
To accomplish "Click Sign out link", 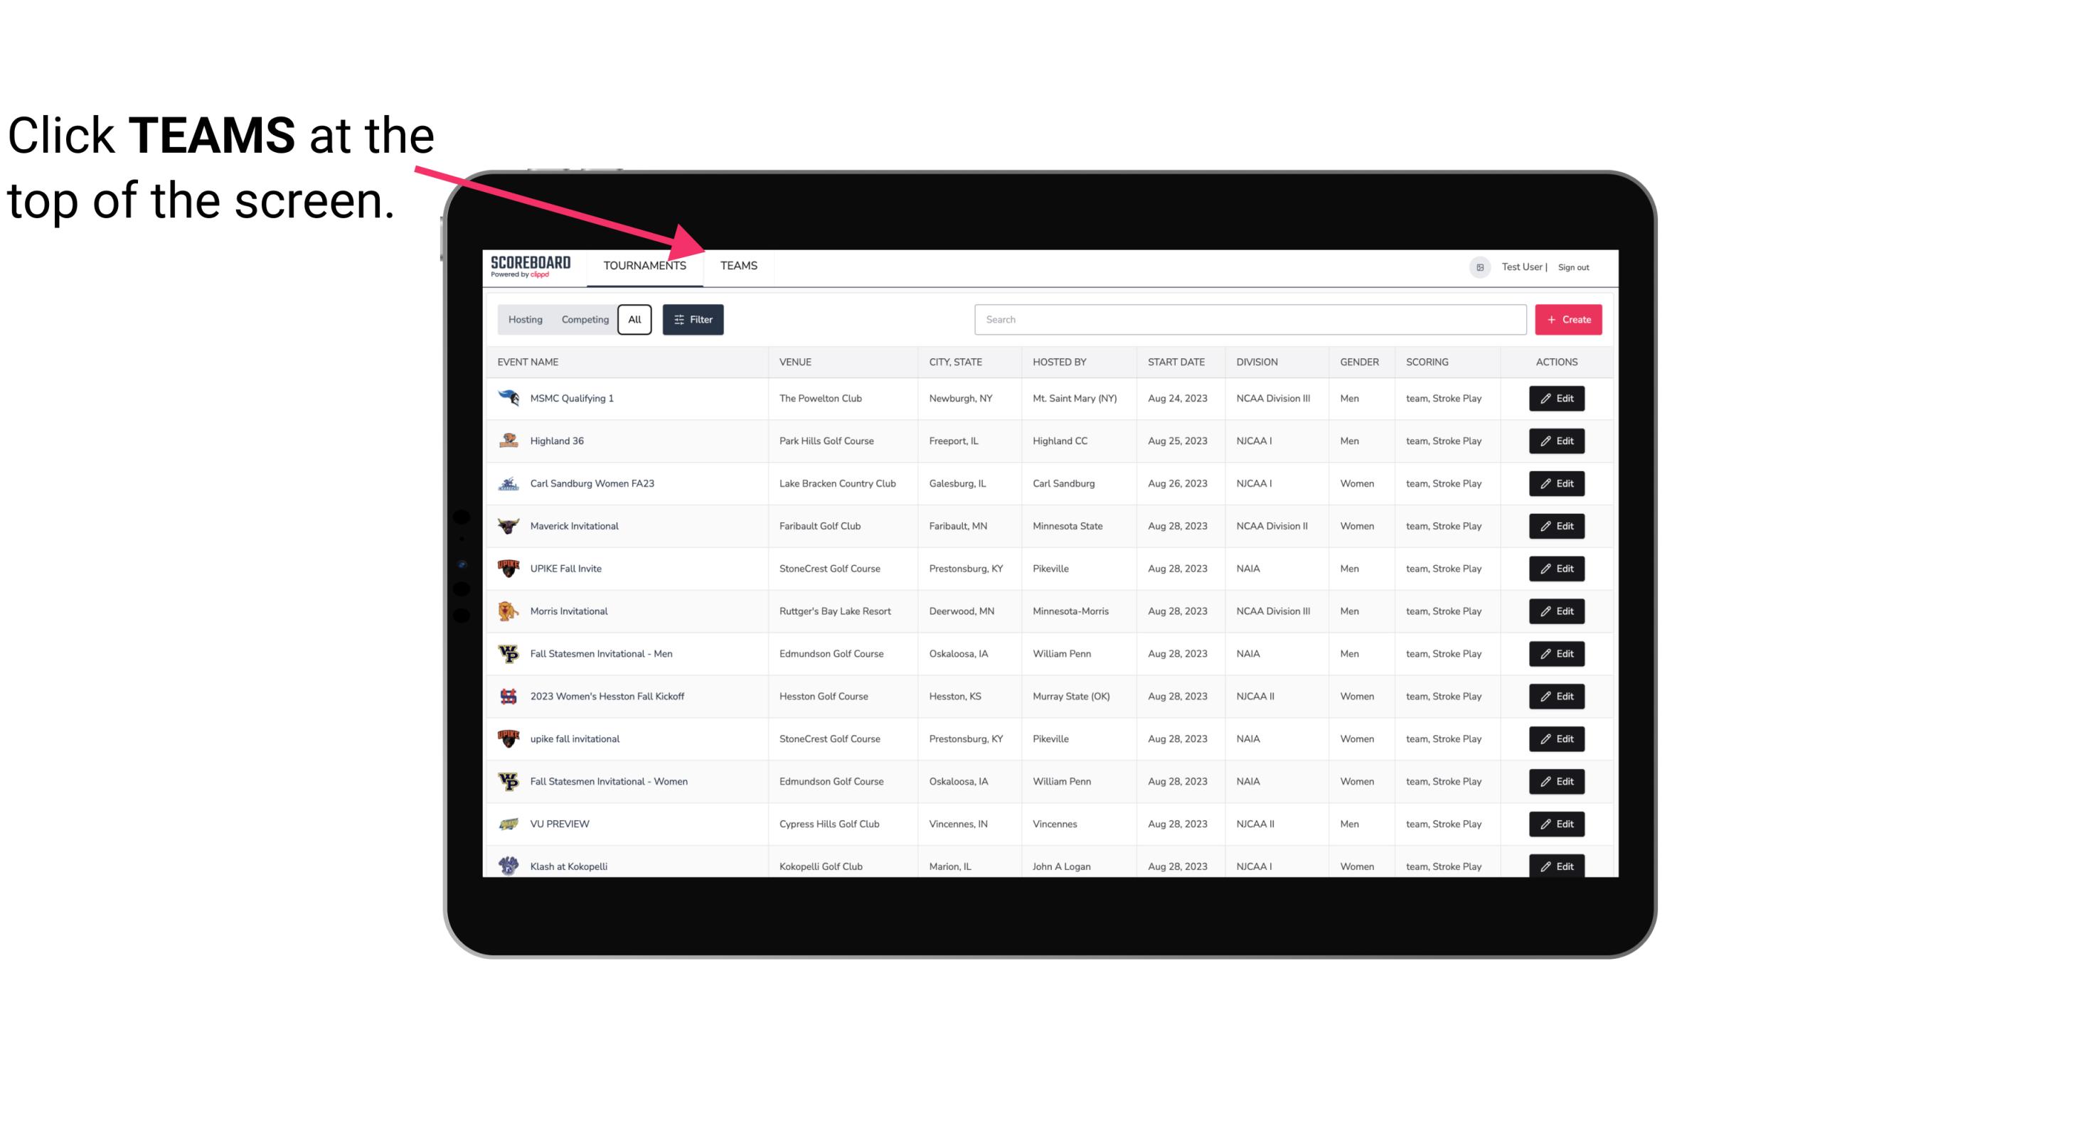I will coord(1575,265).
